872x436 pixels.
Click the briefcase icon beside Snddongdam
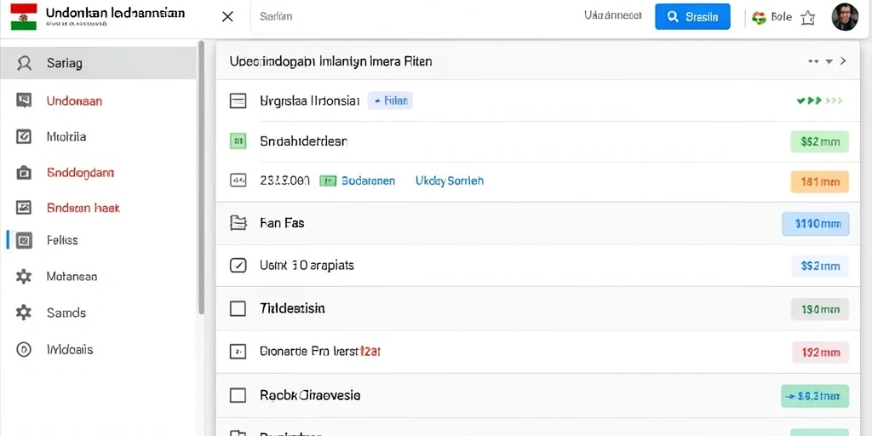tap(24, 173)
